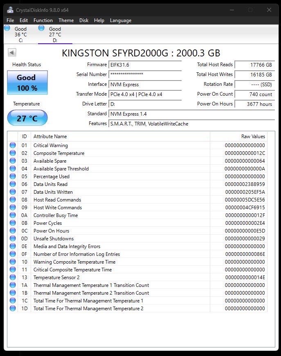
Task: Click the Drive Letter field showing D:
Action: [145, 104]
